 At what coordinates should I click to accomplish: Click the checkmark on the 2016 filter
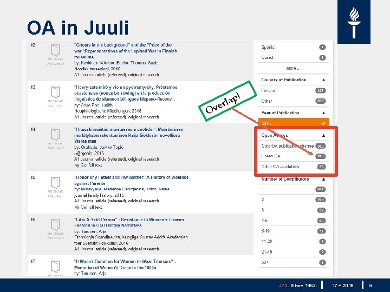point(323,123)
